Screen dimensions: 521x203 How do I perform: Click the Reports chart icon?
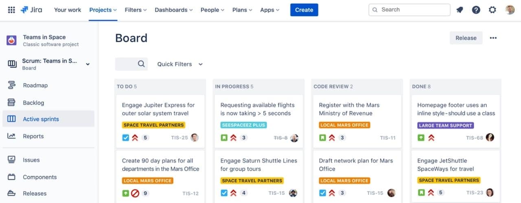(x=11, y=136)
